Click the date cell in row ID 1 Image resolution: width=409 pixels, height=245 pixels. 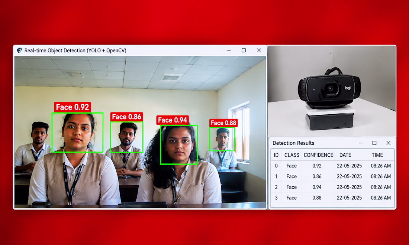tap(349, 177)
